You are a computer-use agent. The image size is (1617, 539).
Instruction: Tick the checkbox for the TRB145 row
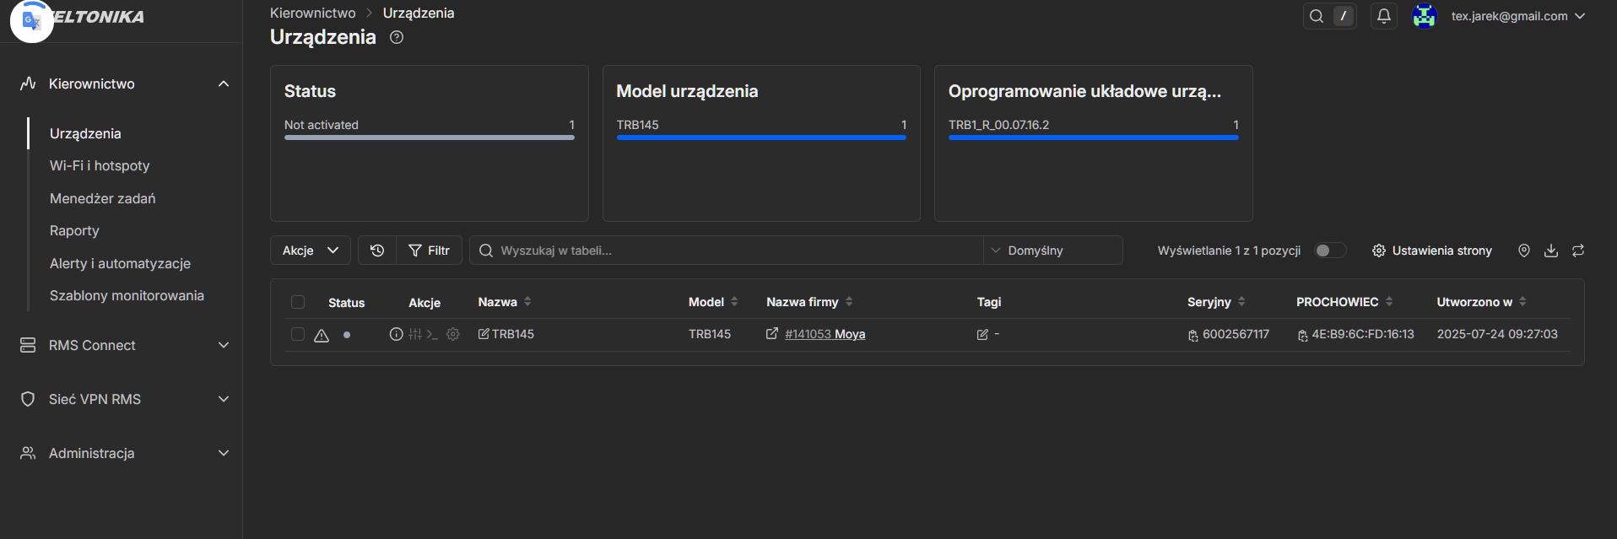[298, 334]
